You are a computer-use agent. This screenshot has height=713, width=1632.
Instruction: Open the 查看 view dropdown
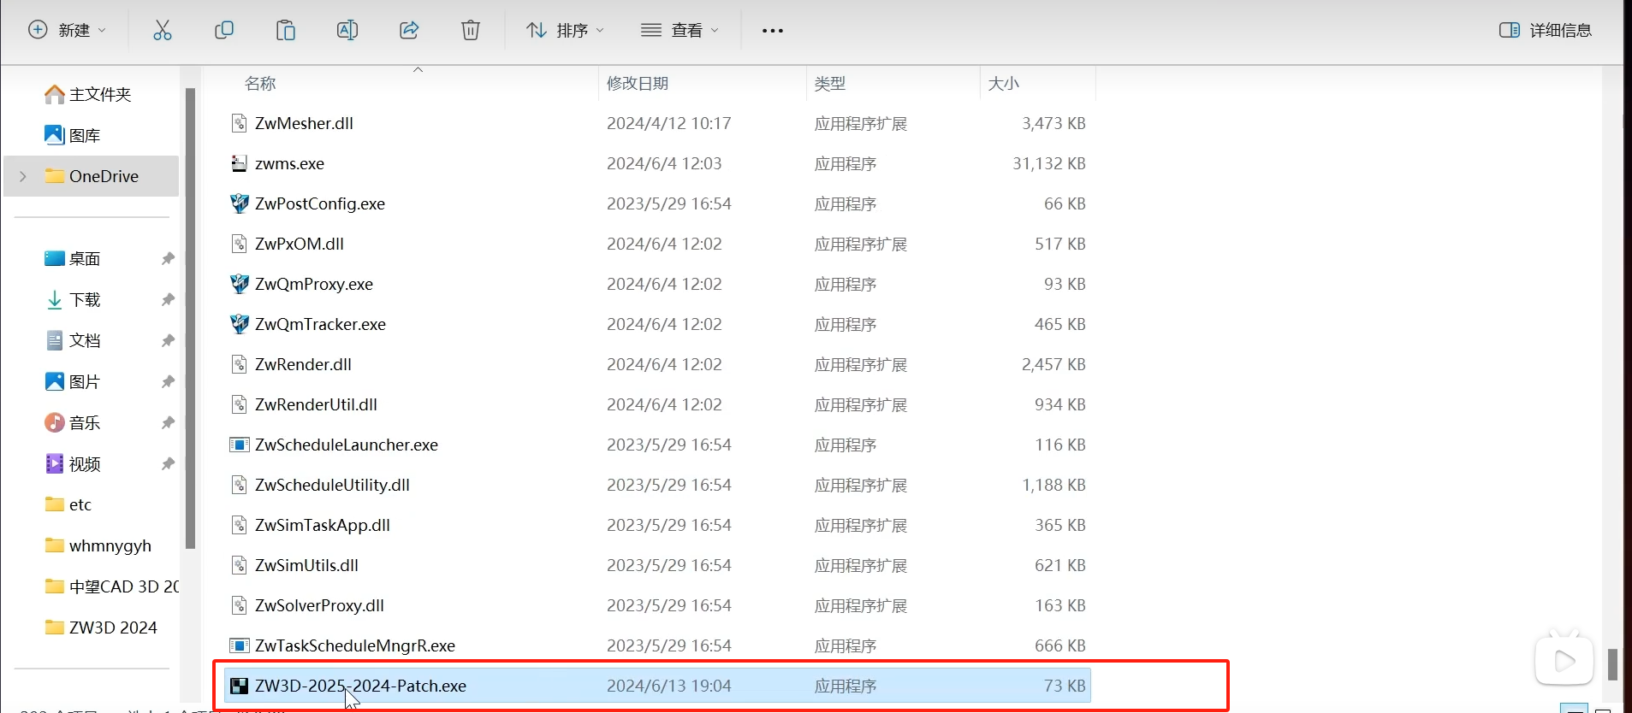point(680,31)
